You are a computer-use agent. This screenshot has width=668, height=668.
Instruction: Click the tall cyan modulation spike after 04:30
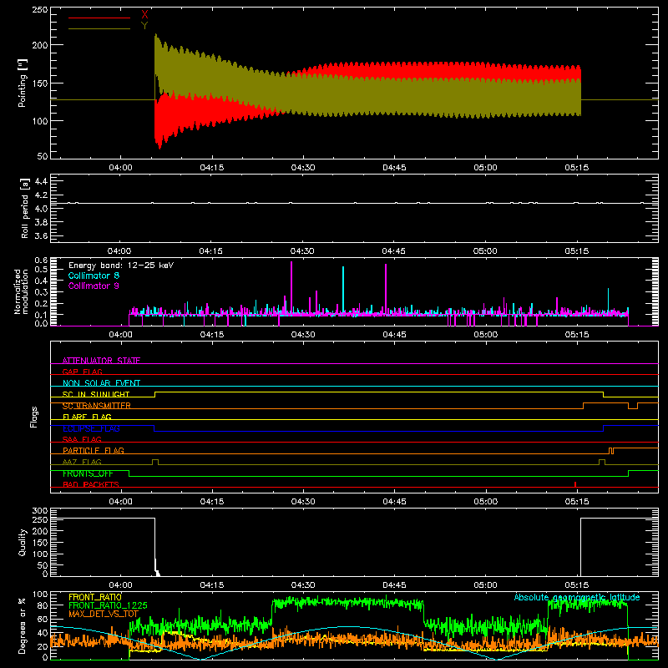coord(343,290)
